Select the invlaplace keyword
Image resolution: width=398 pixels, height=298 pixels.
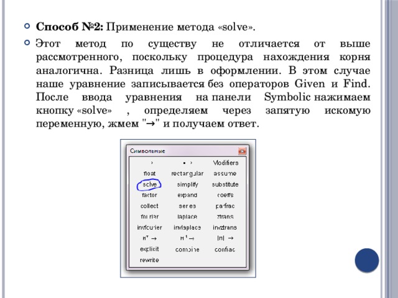[187, 228]
